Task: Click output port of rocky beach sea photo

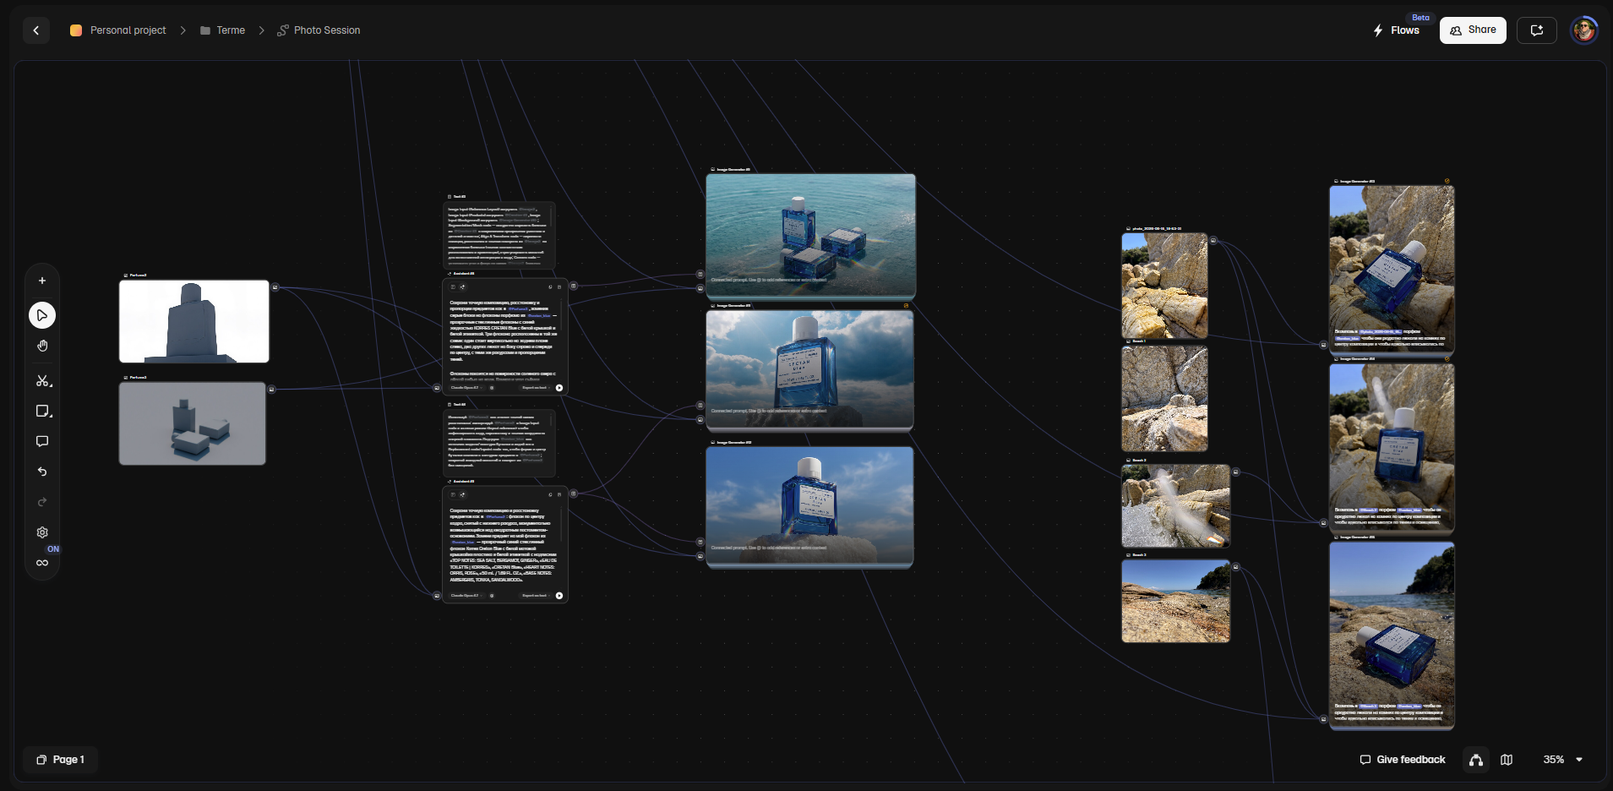Action: [x=1235, y=567]
